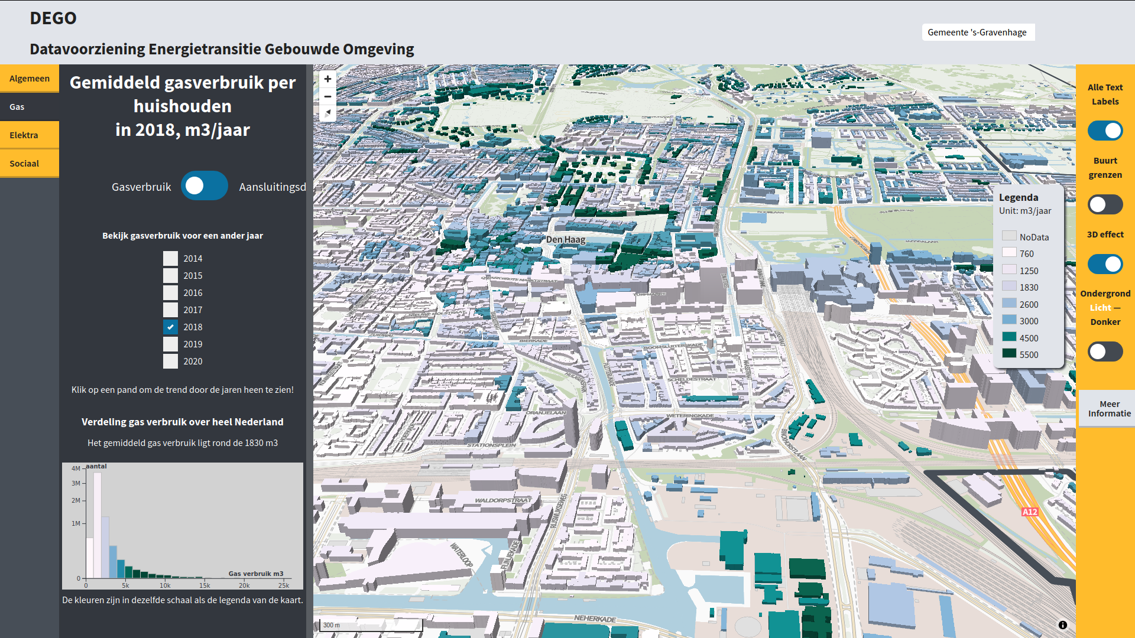Viewport: 1135px width, 638px height.
Task: Disable the Alle Text Labels toggle
Action: pos(1105,131)
